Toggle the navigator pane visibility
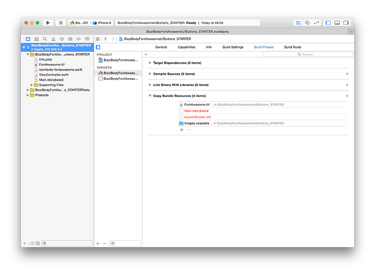This screenshot has width=376, height=274. point(328,23)
